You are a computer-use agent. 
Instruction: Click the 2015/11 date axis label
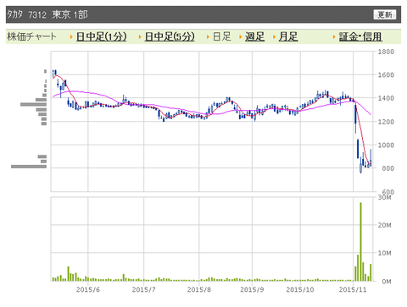pos(353,289)
